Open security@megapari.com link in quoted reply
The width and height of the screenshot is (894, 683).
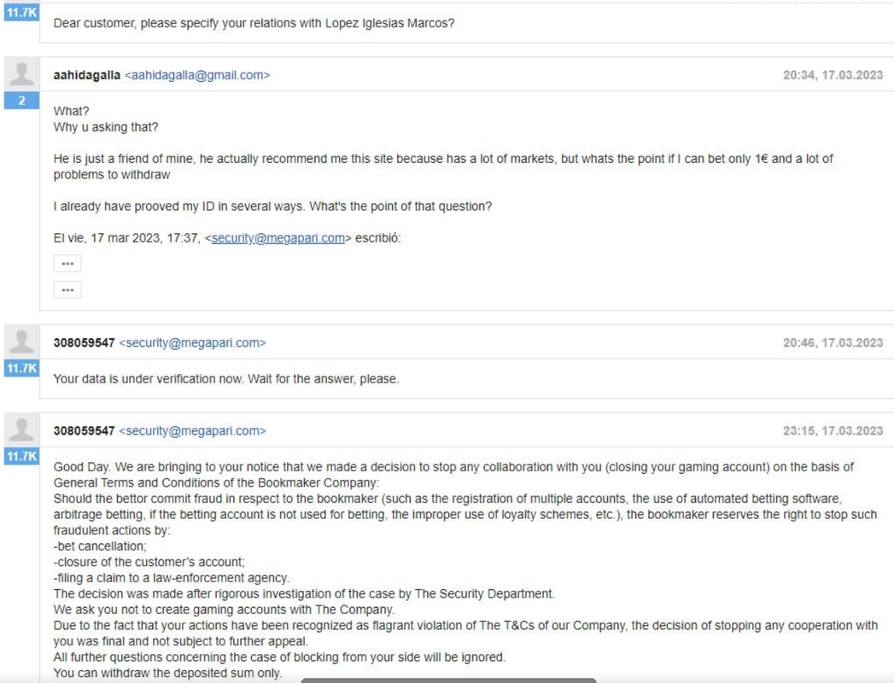point(278,237)
